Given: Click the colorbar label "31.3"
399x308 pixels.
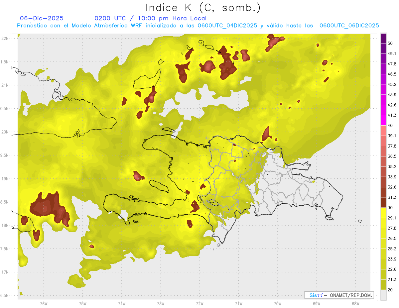Looking at the screenshot, I should point(392,197).
